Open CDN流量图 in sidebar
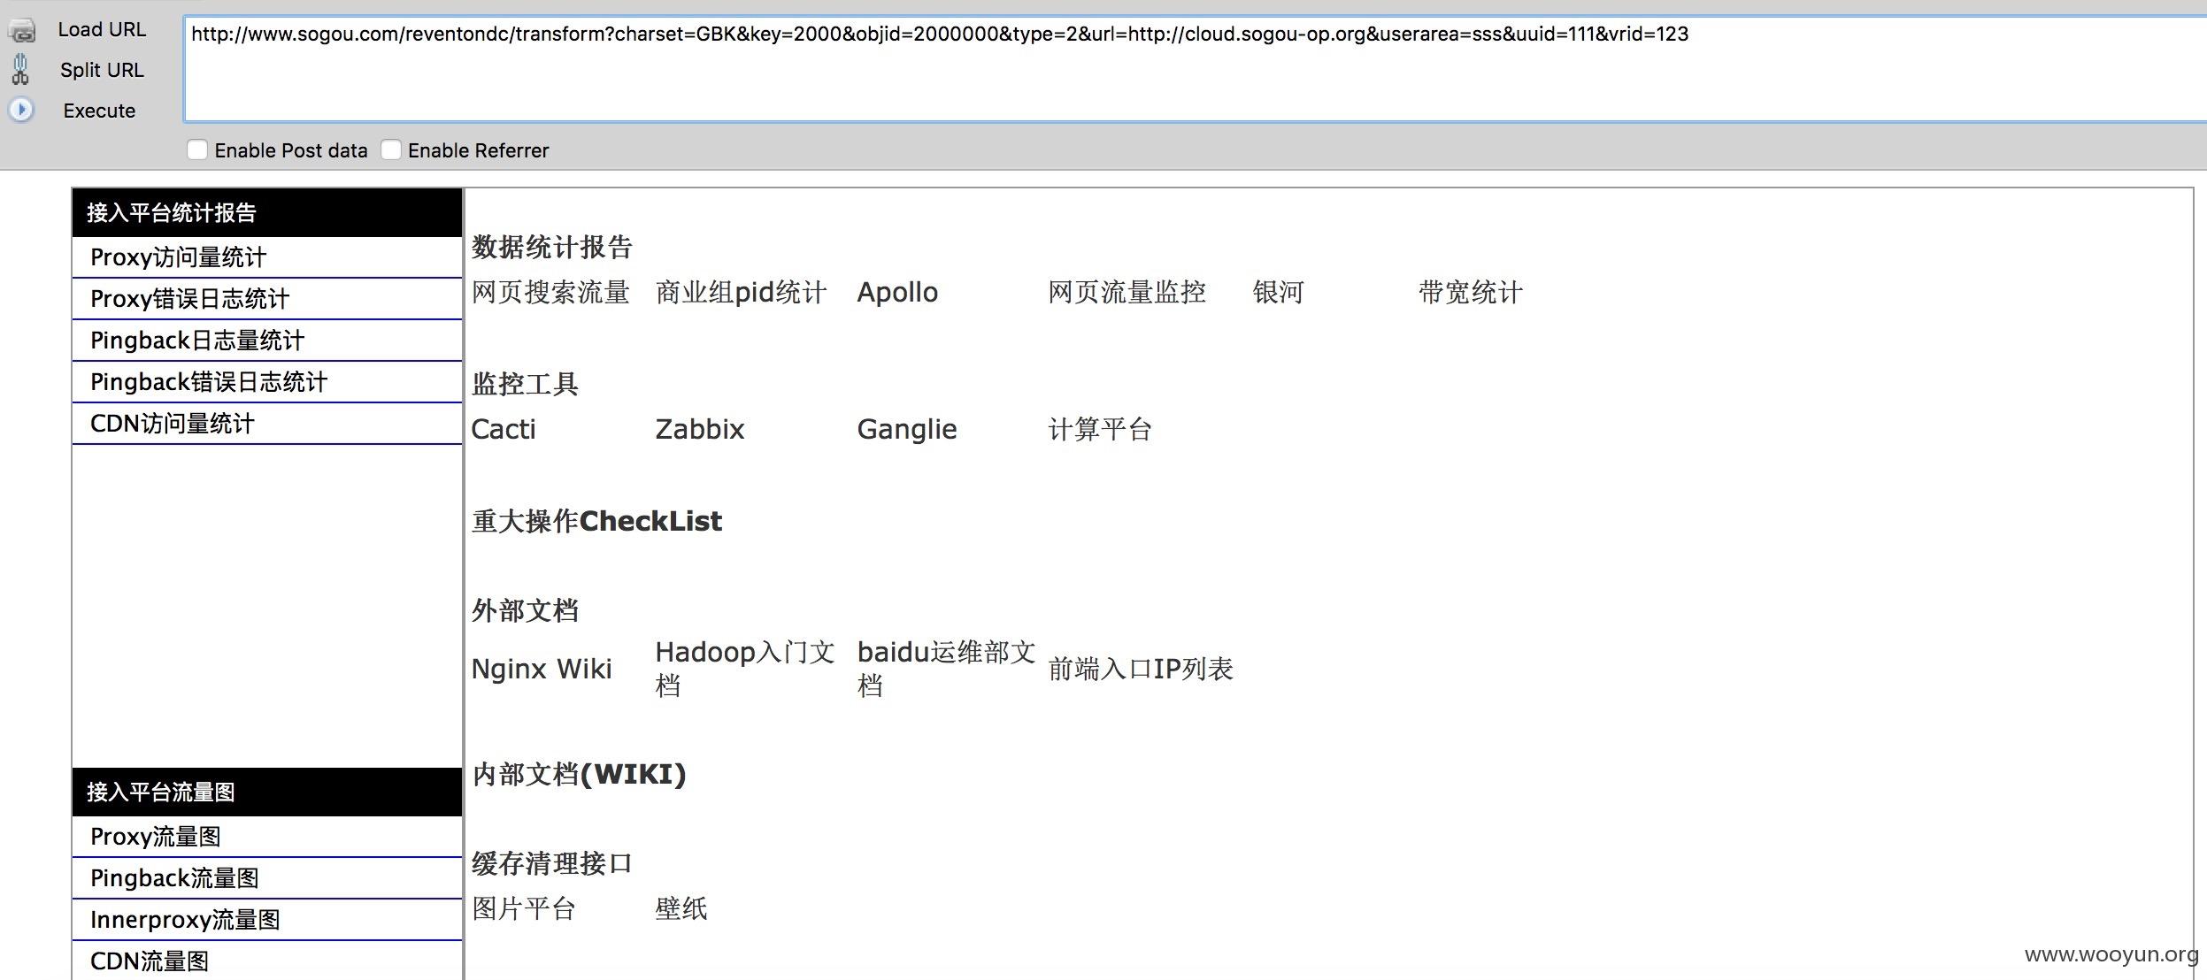 click(x=267, y=961)
